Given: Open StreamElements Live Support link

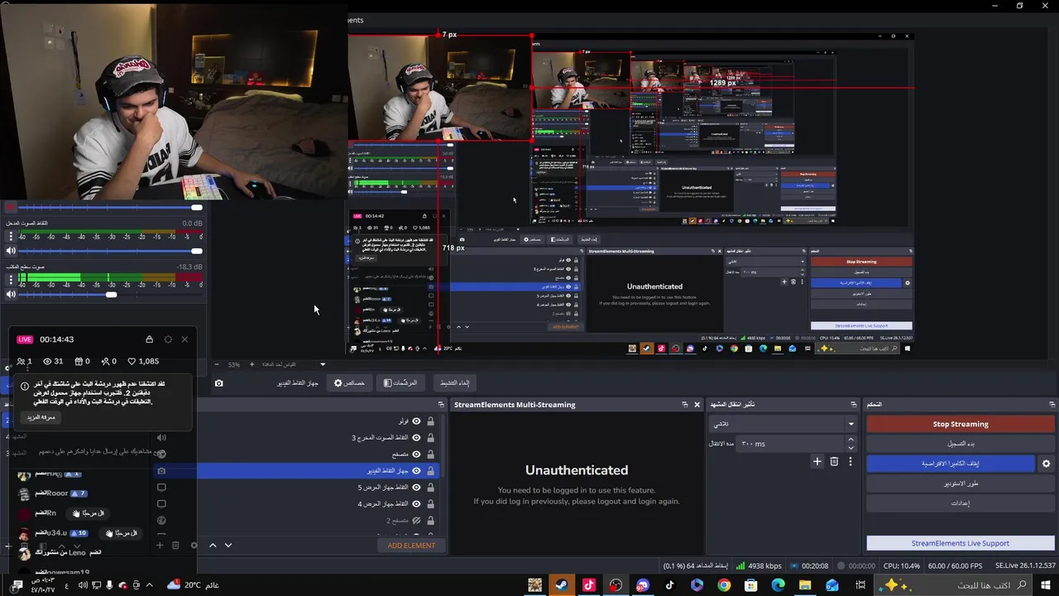Looking at the screenshot, I should [960, 543].
